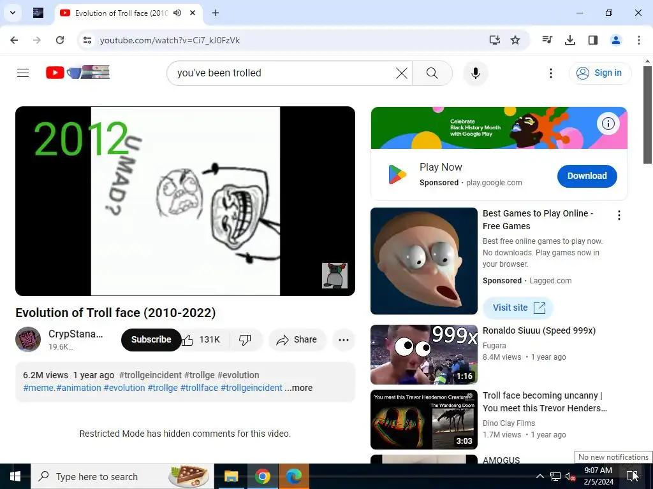Reload the page with refresh icon
The width and height of the screenshot is (653, 489).
tap(60, 40)
